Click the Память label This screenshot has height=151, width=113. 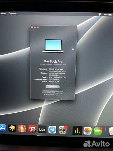point(45,77)
